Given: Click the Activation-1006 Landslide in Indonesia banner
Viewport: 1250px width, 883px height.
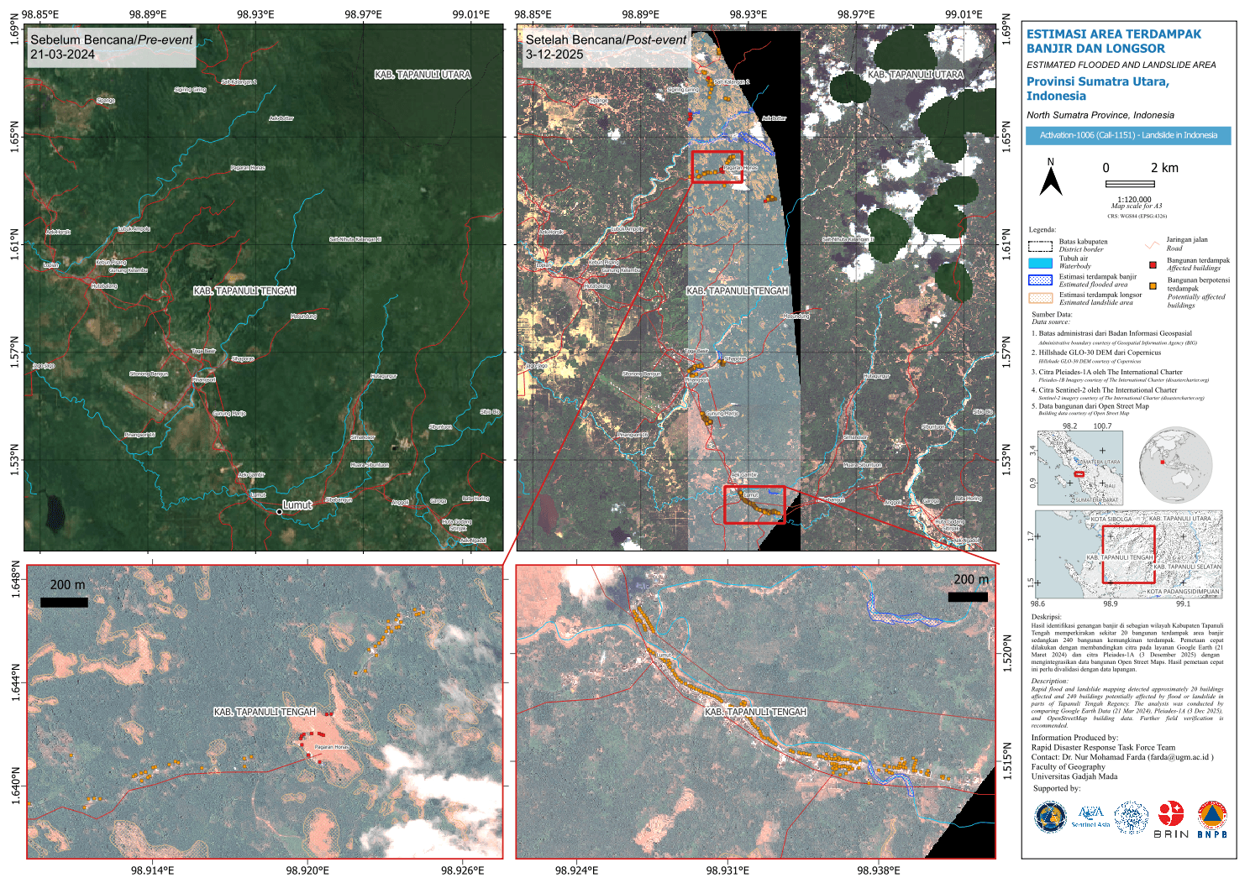Looking at the screenshot, I should click(1127, 135).
